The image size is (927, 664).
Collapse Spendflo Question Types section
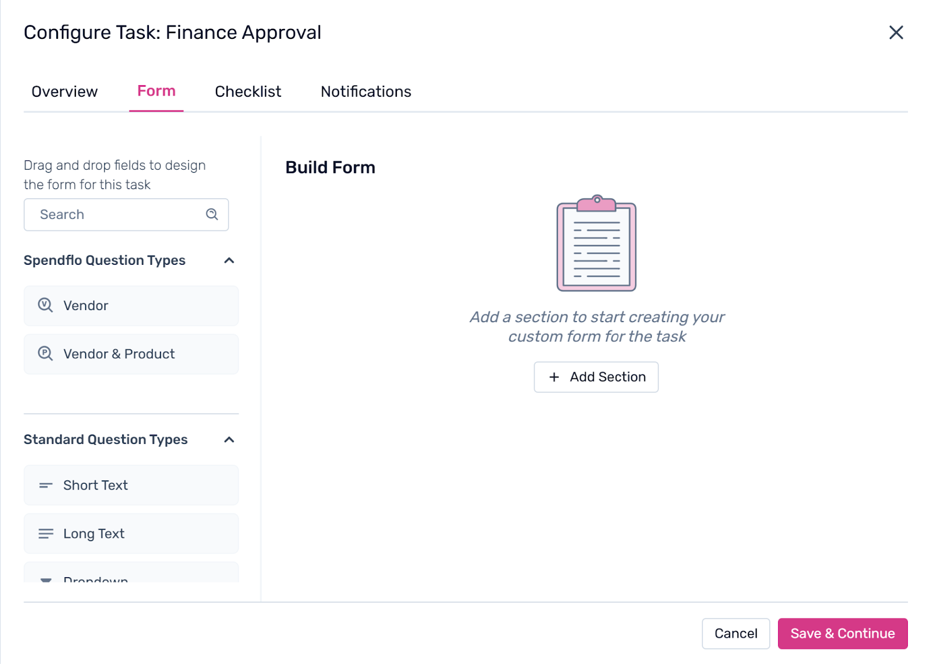click(229, 261)
